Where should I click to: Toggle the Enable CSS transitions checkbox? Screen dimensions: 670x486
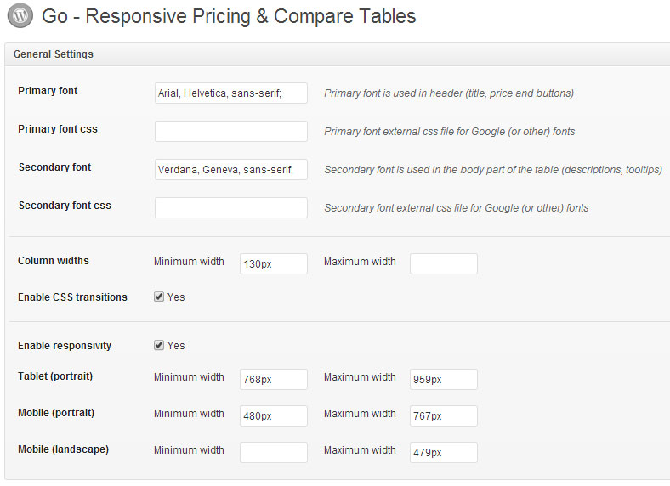(x=159, y=297)
